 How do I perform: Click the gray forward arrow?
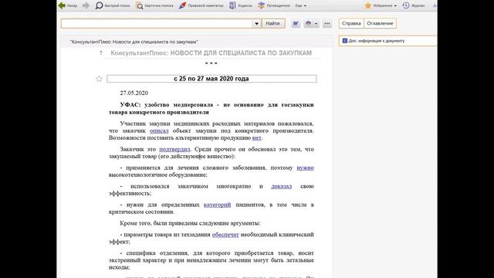pyautogui.click(x=86, y=5)
